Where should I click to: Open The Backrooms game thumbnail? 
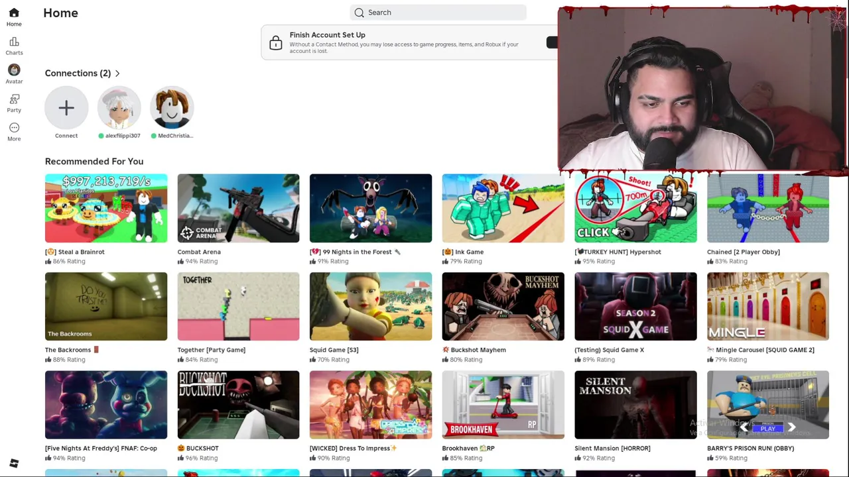[x=106, y=306]
